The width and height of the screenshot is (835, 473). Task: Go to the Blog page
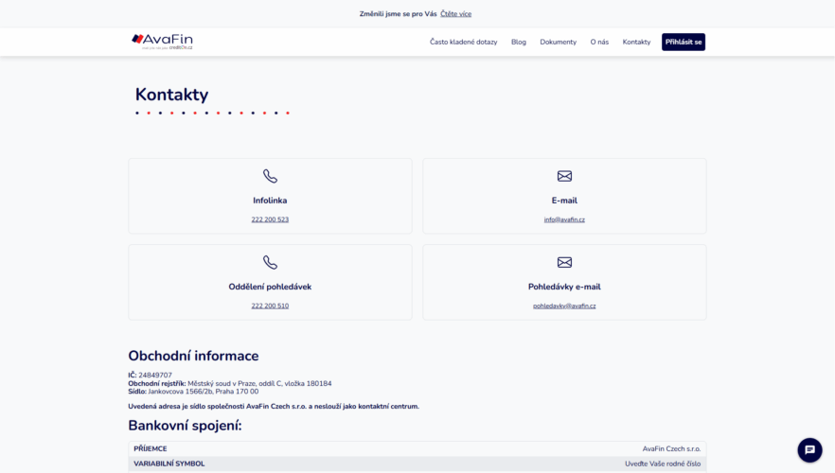click(x=518, y=42)
